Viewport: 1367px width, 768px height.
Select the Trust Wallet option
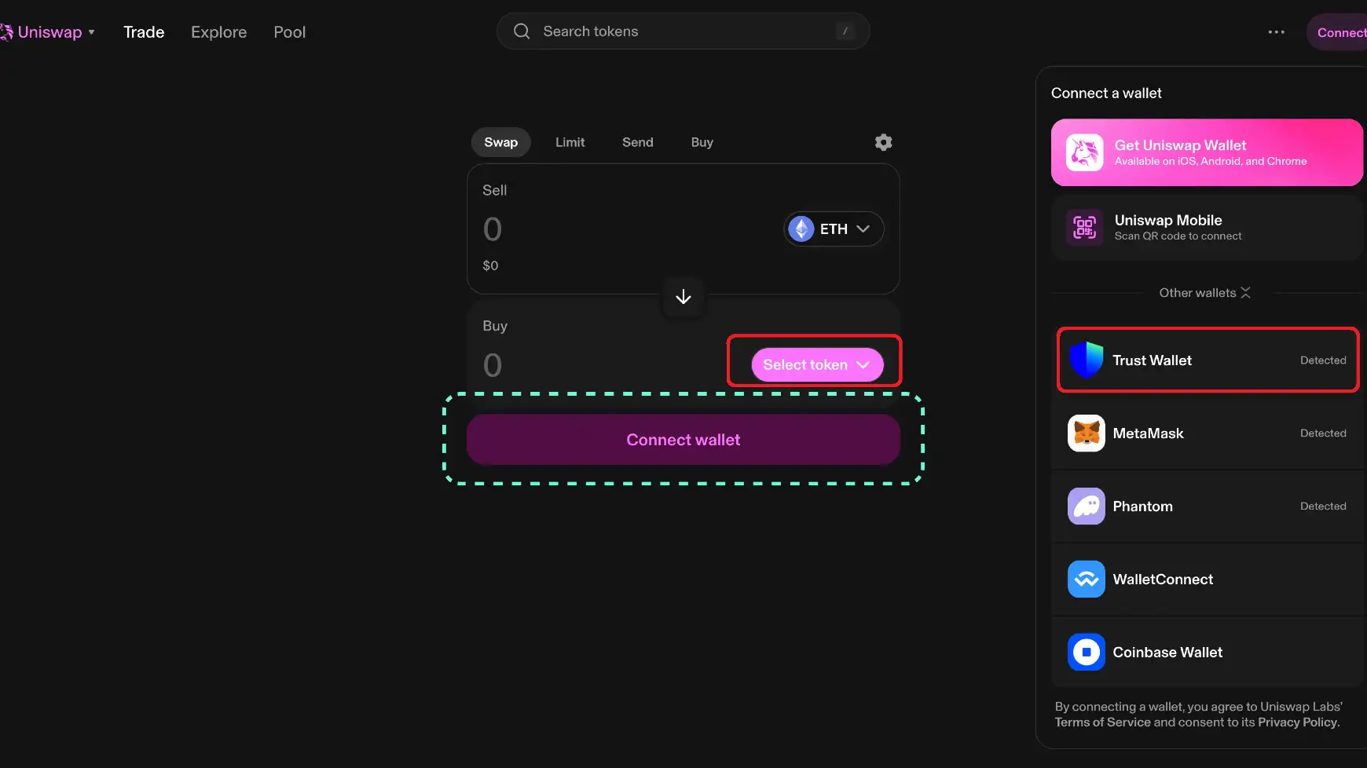point(1208,360)
